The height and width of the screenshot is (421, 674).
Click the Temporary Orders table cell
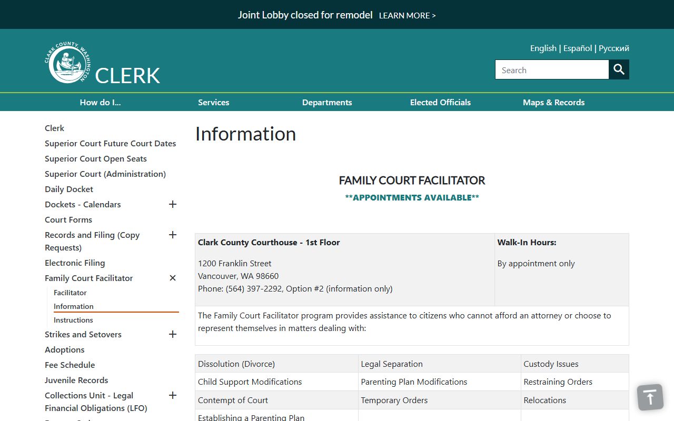(x=440, y=400)
